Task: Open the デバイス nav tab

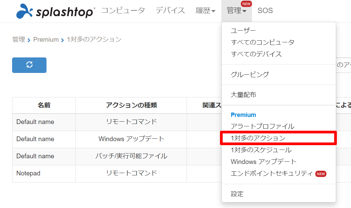Action: [170, 10]
